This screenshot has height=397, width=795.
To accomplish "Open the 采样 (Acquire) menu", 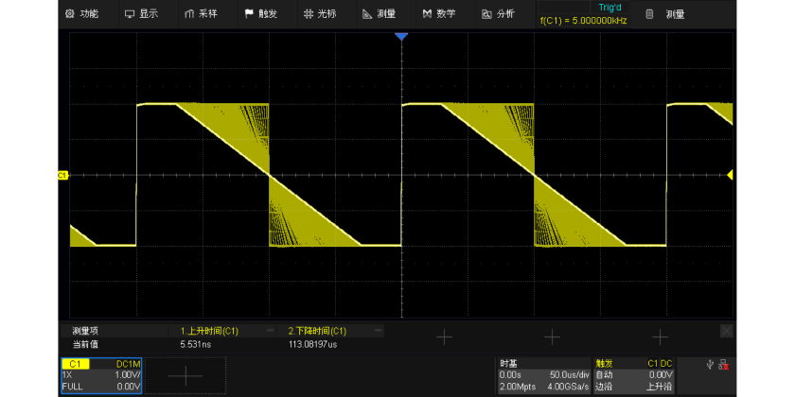I will (x=201, y=14).
